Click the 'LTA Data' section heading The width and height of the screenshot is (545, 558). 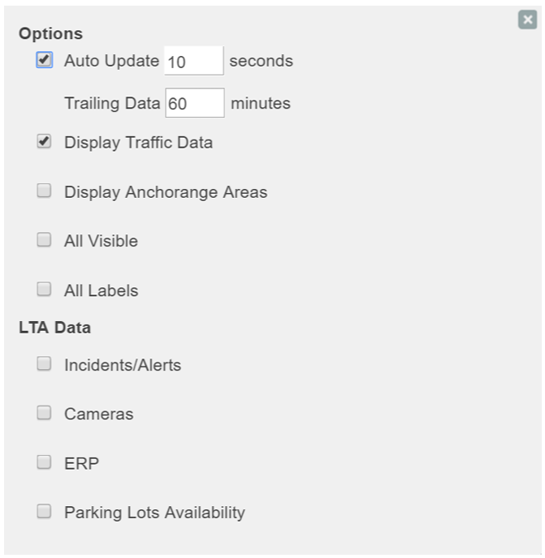coord(54,328)
